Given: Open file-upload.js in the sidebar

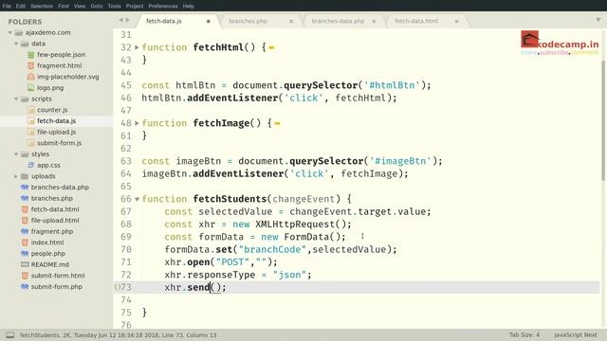Looking at the screenshot, I should (57, 133).
